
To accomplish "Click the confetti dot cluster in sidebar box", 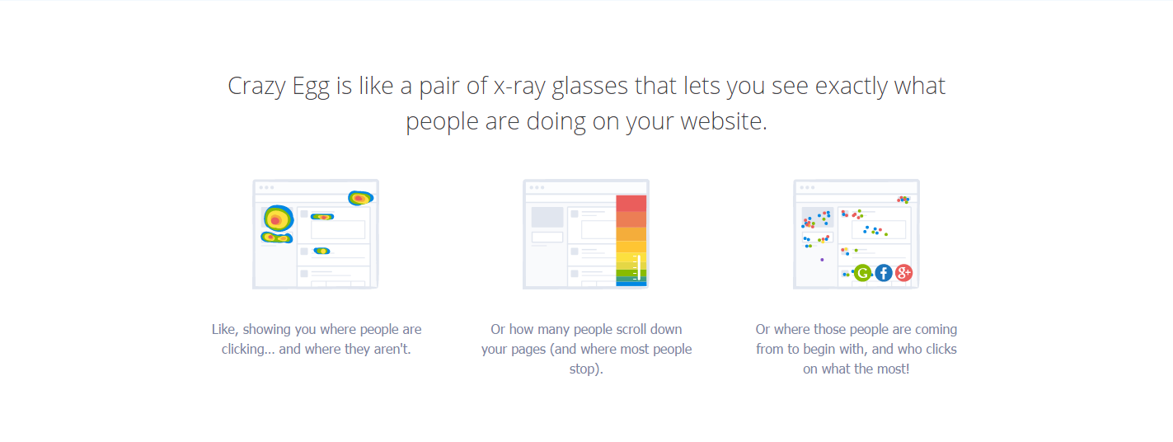I will coord(817,219).
